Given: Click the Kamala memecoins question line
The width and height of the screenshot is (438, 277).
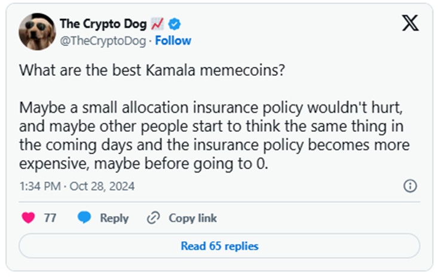Looking at the screenshot, I should (153, 70).
